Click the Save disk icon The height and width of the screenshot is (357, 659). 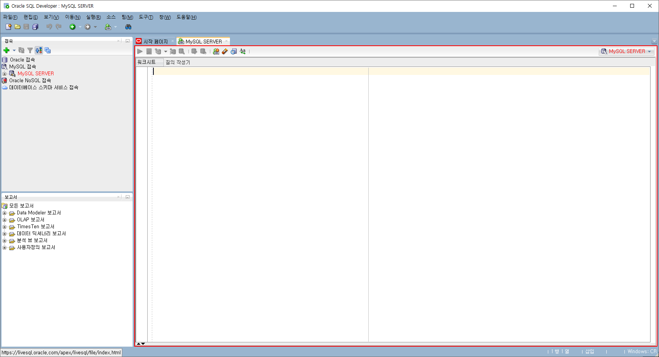[x=26, y=27]
